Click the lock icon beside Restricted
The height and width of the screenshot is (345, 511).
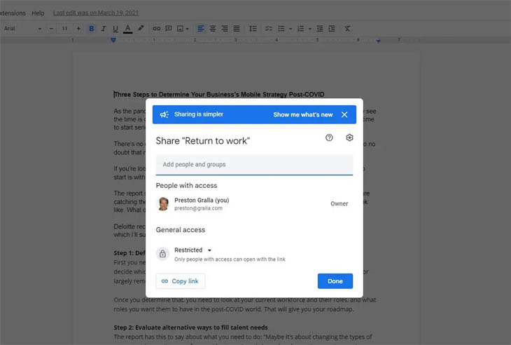pyautogui.click(x=162, y=254)
